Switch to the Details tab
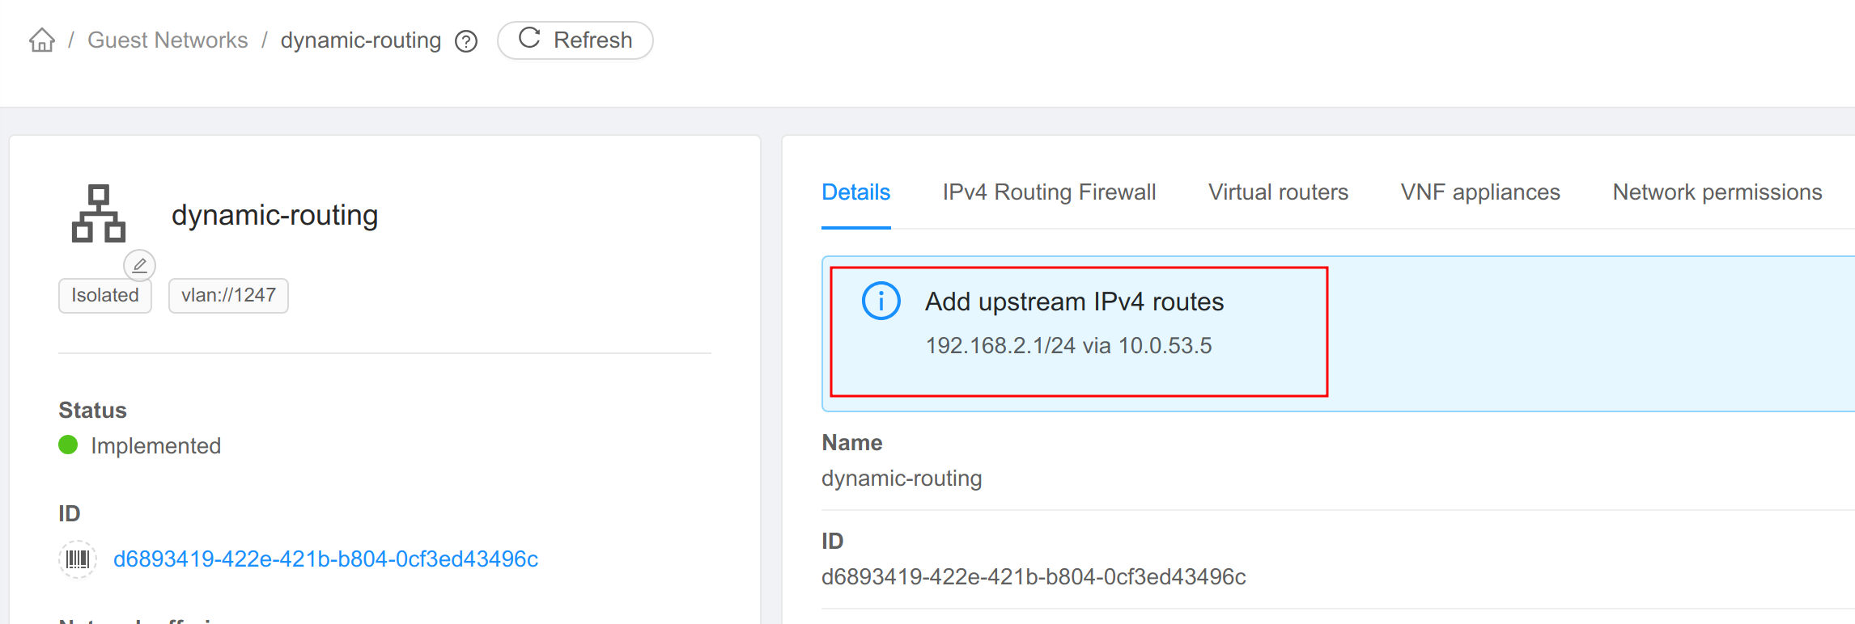Image resolution: width=1855 pixels, height=624 pixels. [x=855, y=192]
